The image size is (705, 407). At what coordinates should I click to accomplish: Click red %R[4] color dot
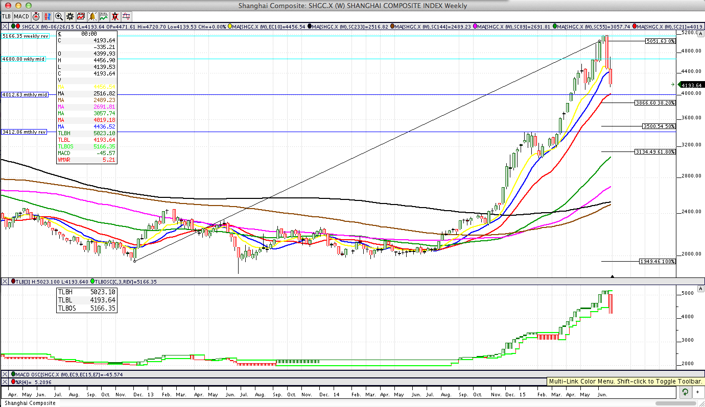13,381
